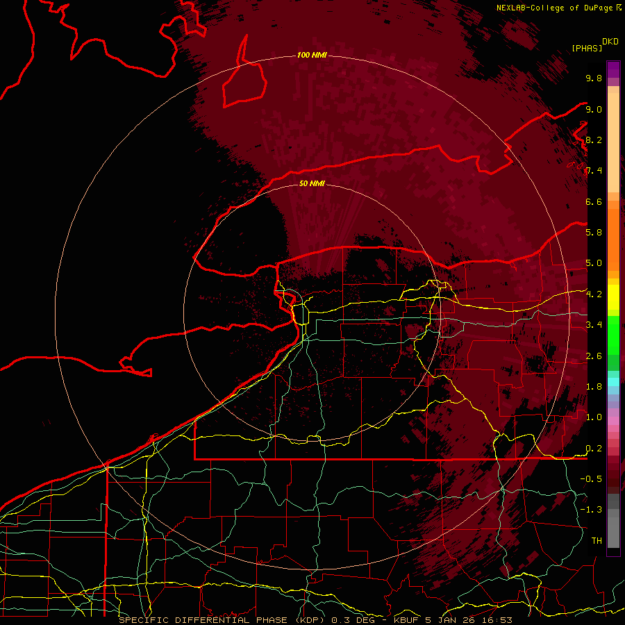This screenshot has width=625, height=625.
Task: Click the 4.2 value on color scale
Action: 594,294
